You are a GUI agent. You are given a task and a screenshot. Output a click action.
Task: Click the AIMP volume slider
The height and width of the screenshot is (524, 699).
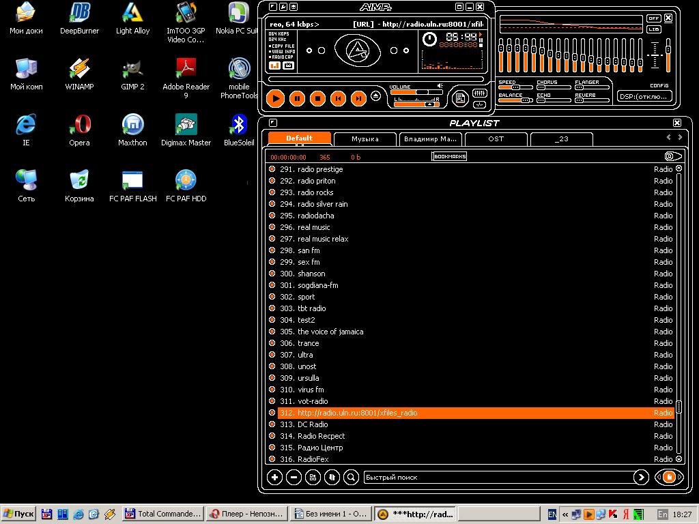(x=416, y=92)
